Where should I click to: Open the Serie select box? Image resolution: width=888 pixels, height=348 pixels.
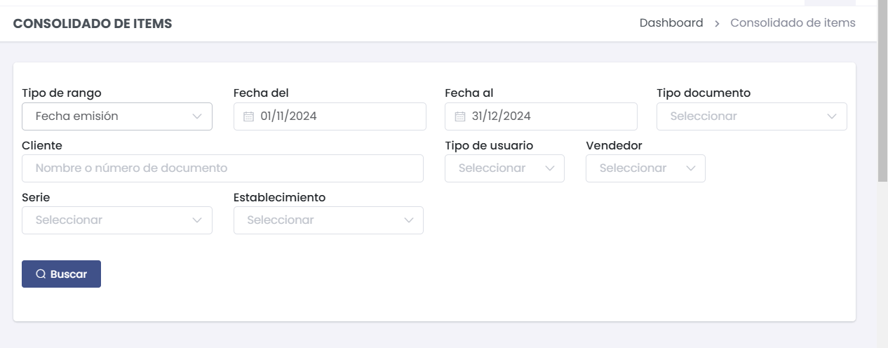[117, 220]
